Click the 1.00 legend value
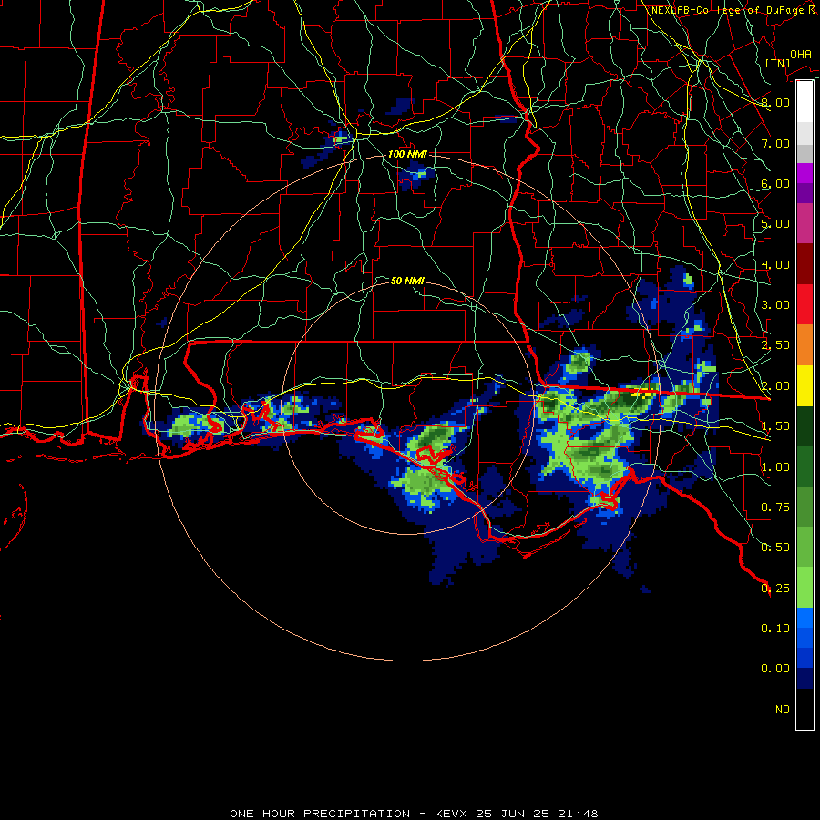Screen dimensions: 820x820 [775, 467]
